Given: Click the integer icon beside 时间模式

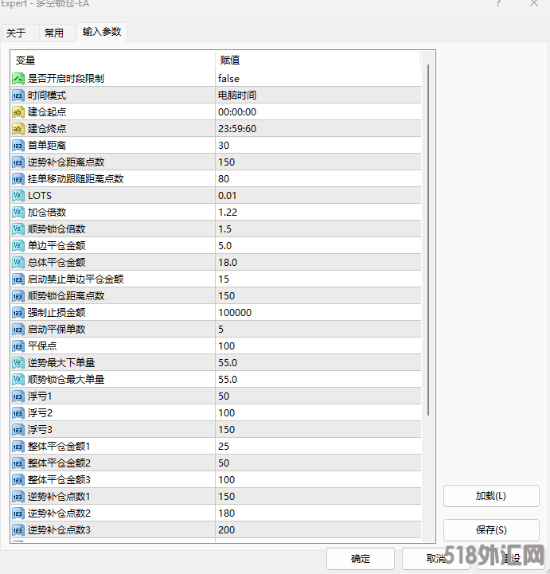Looking at the screenshot, I should (18, 96).
